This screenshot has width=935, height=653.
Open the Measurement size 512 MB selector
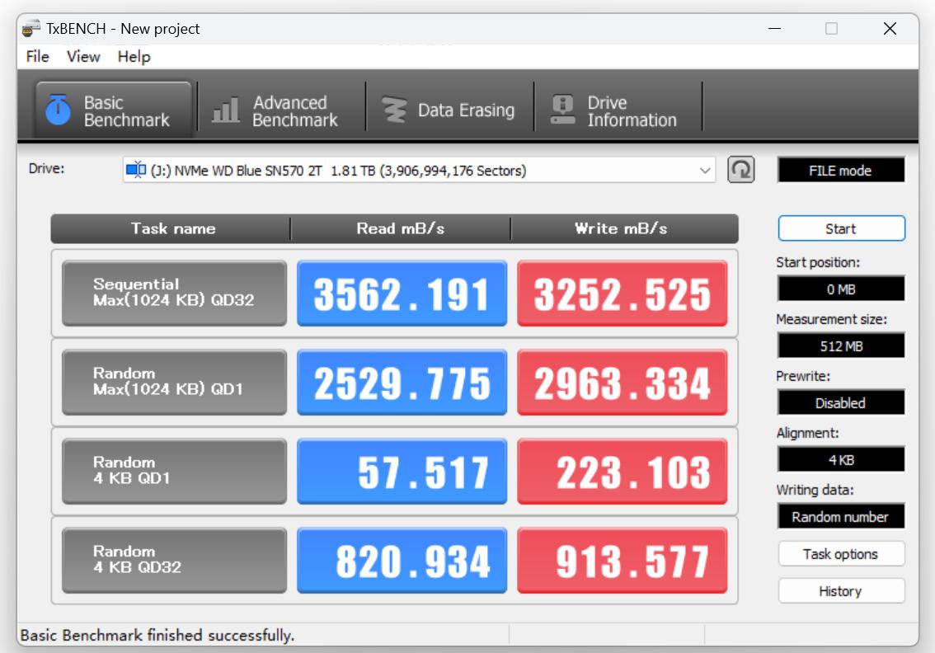[x=841, y=345]
